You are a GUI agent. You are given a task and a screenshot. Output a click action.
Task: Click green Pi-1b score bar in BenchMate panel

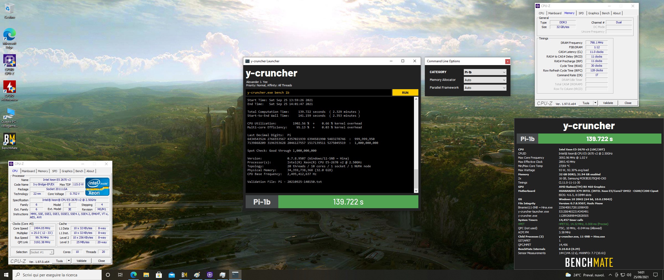pyautogui.click(x=600, y=139)
